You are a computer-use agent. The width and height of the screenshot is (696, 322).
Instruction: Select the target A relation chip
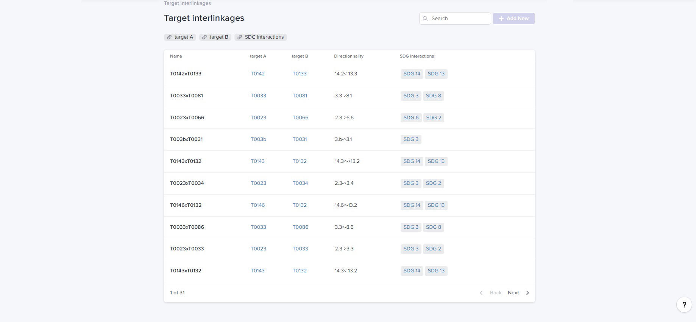[180, 37]
